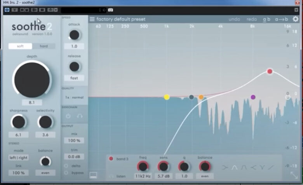The height and width of the screenshot is (185, 303).
Task: Select the dark gray band node
Action: pos(191,97)
